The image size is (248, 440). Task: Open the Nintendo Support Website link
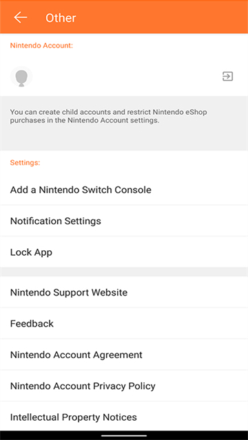(x=124, y=292)
